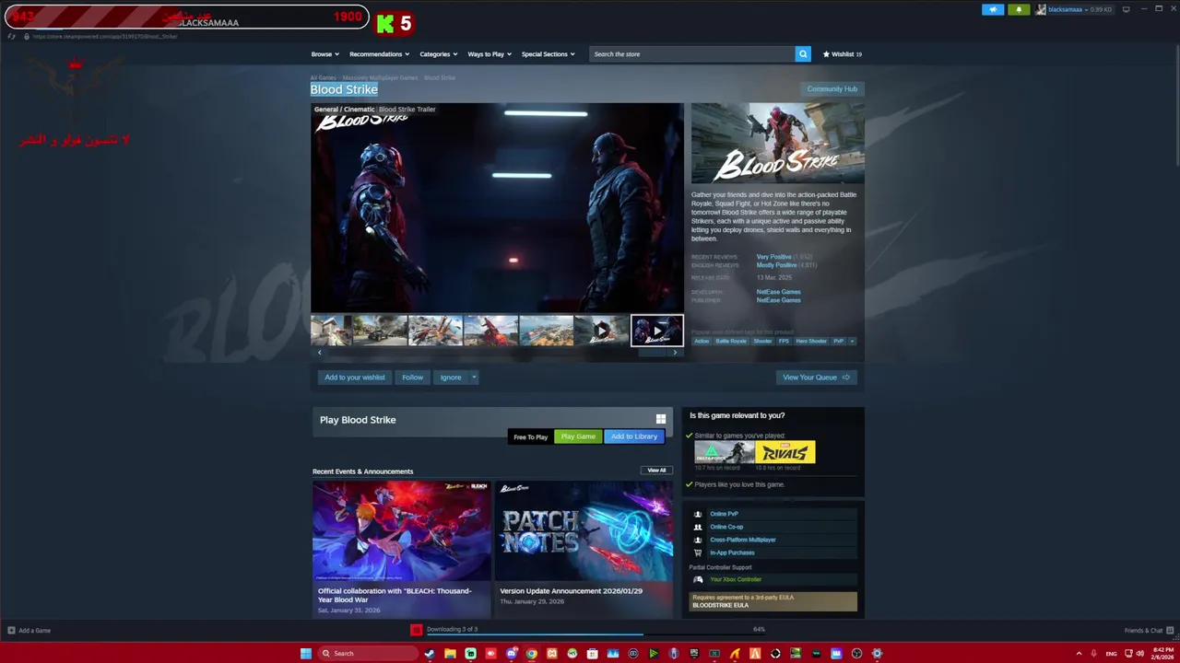Select the FPS tag

coord(784,341)
